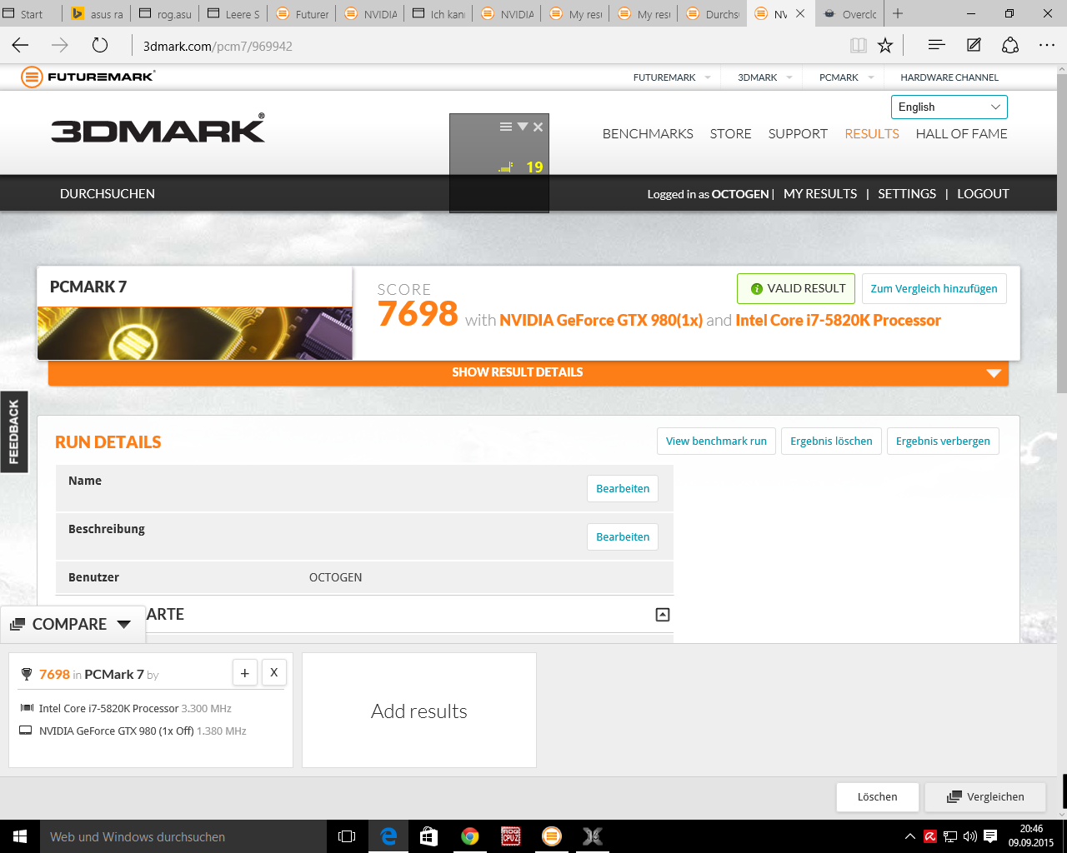
Task: Open Action Center notifications
Action: (x=990, y=836)
